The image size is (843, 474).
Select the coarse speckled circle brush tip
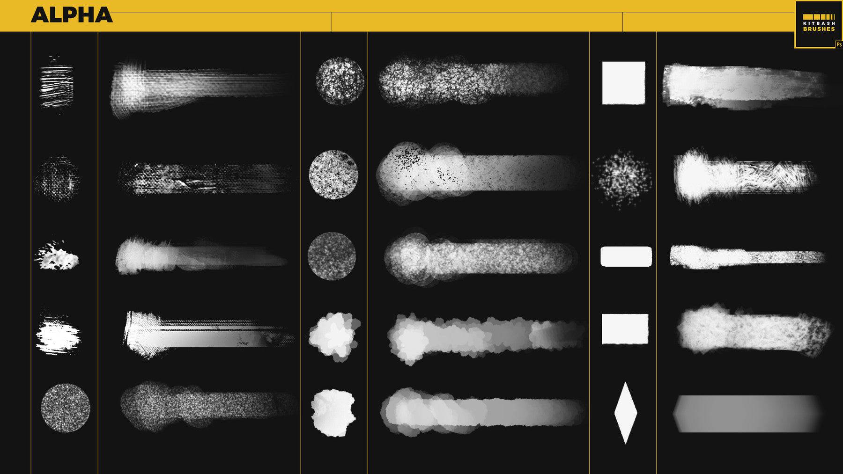tap(340, 81)
